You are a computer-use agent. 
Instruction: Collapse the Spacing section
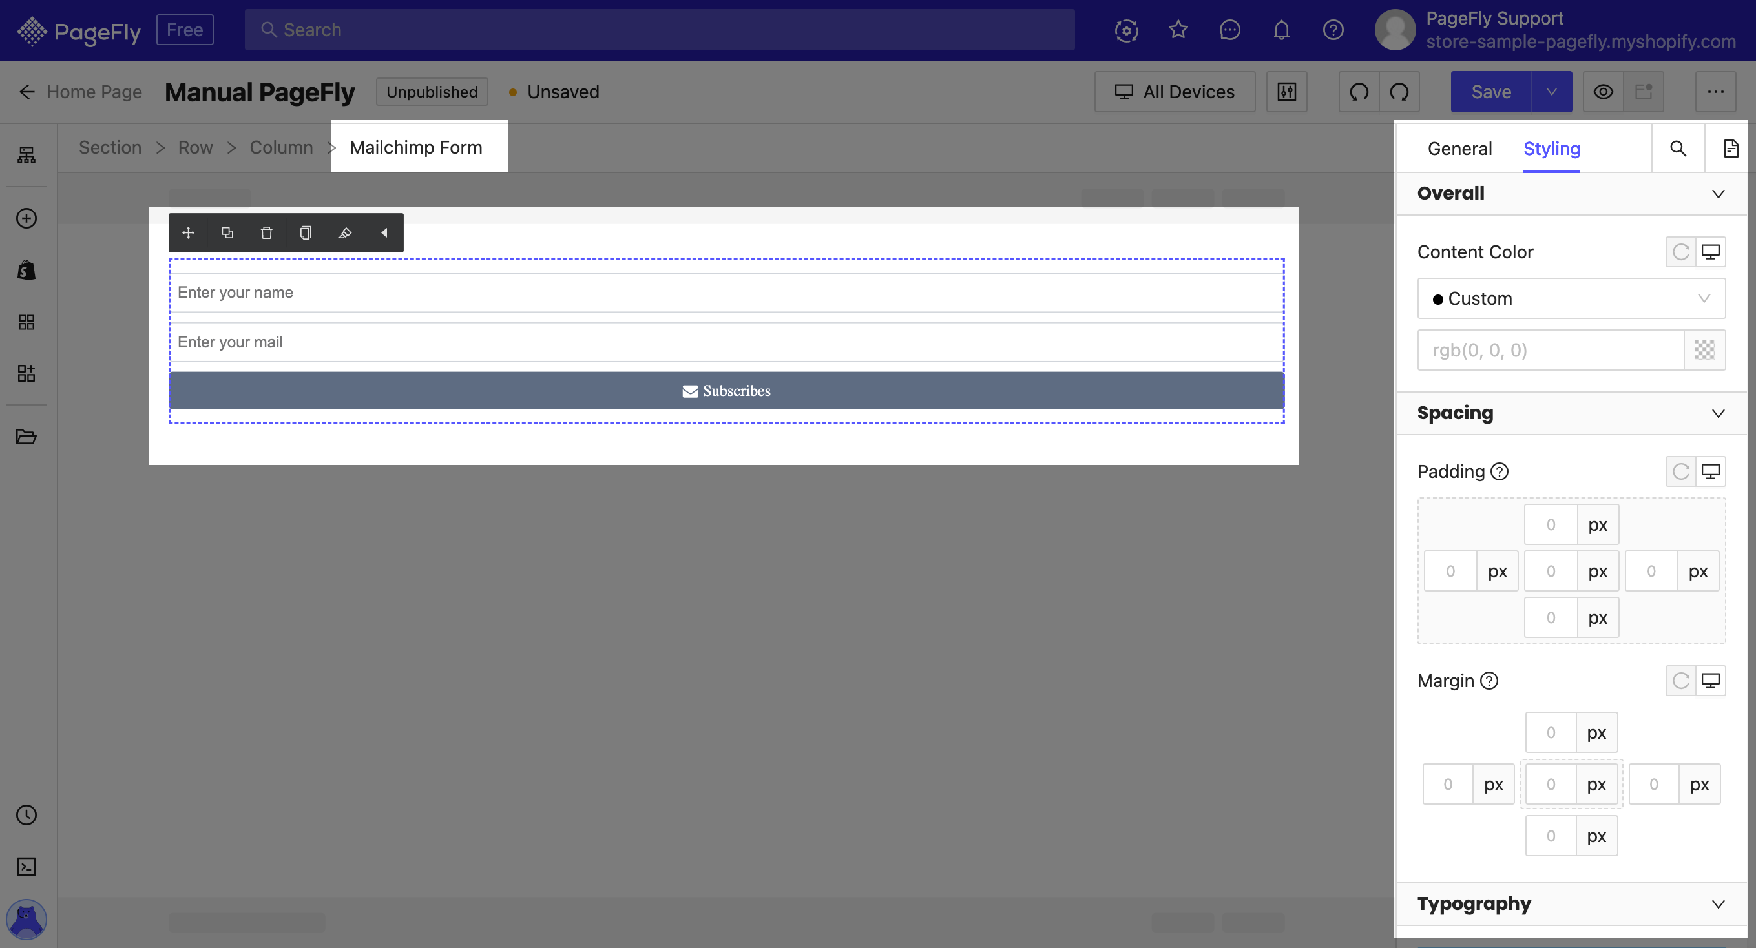[1571, 413]
